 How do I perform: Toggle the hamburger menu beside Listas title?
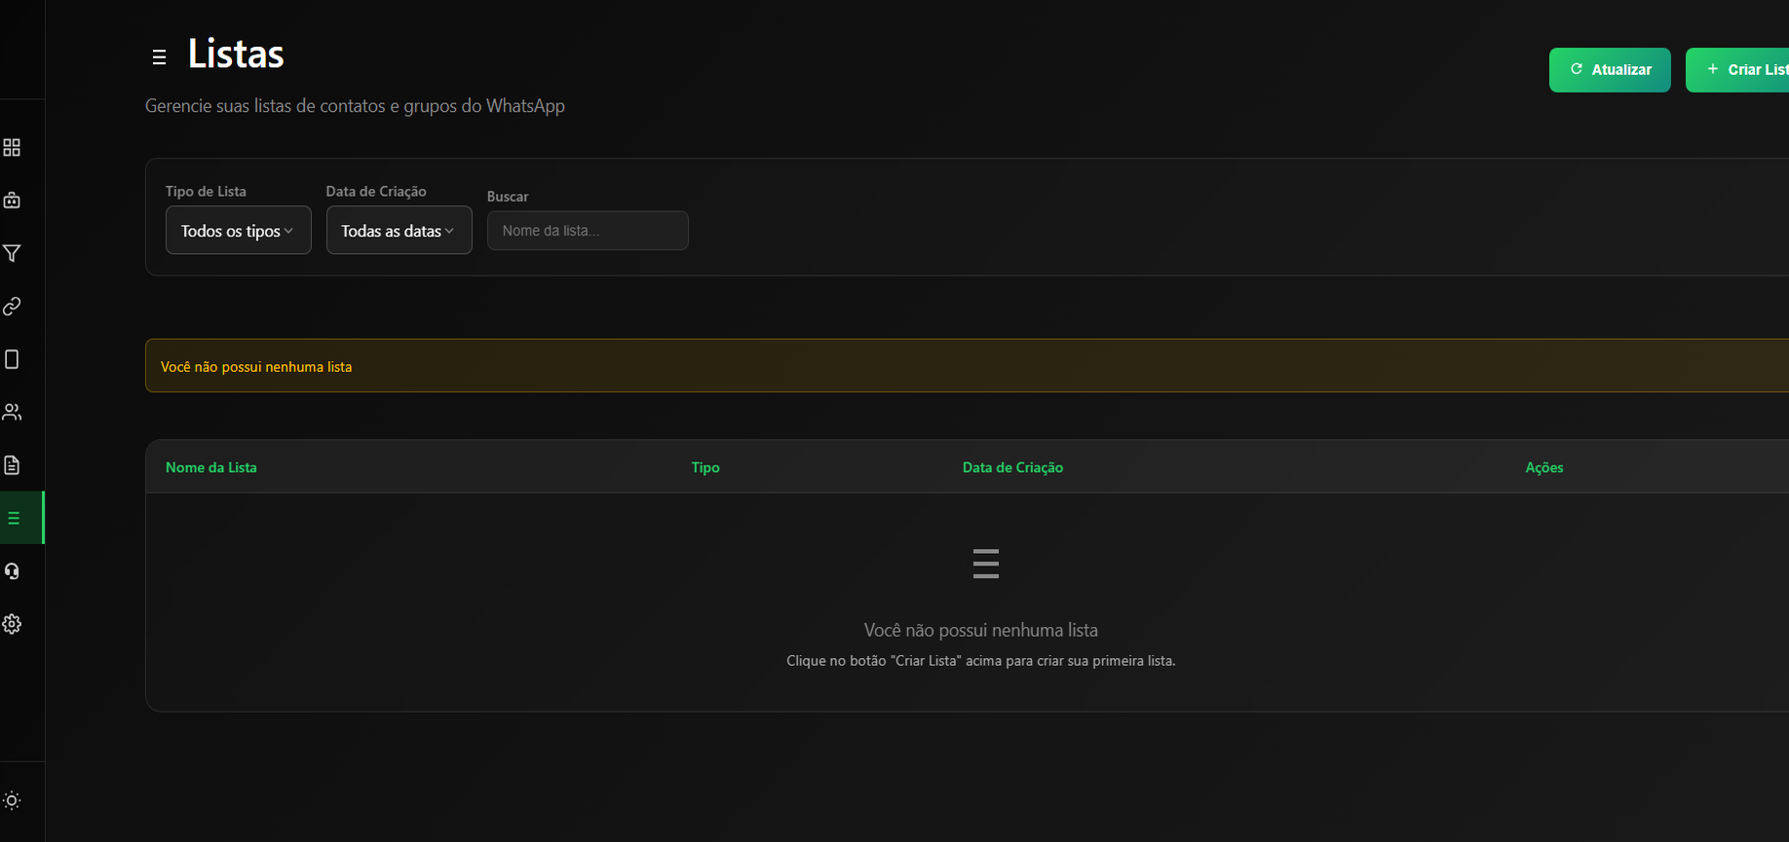click(159, 57)
